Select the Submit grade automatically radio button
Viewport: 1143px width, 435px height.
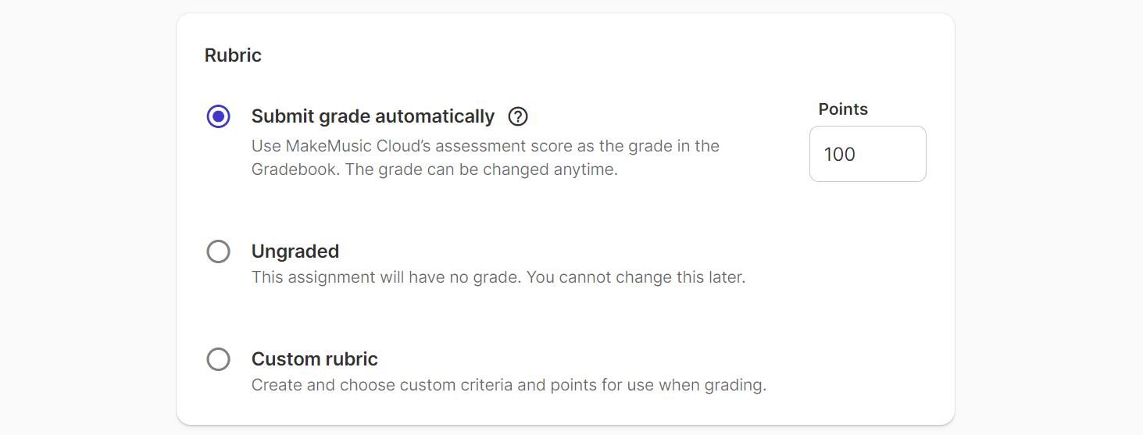(218, 116)
